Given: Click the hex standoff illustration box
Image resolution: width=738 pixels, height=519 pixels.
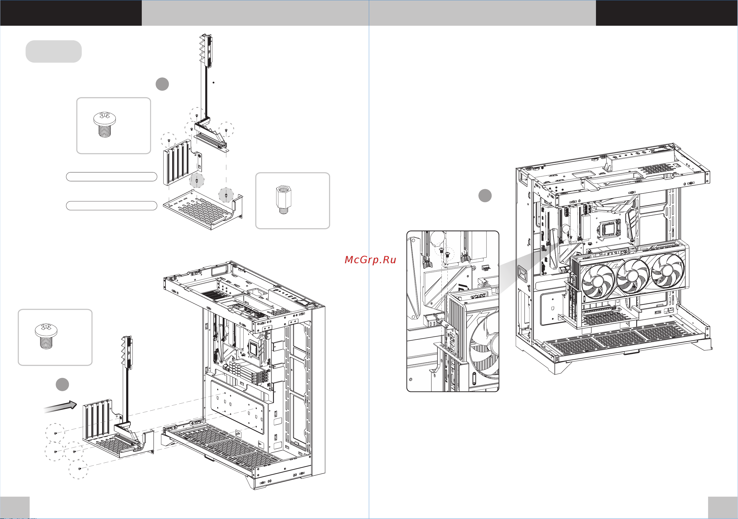Looking at the screenshot, I should [292, 201].
